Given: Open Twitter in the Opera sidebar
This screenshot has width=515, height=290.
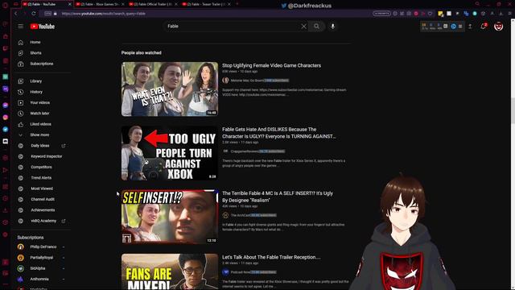Looking at the screenshot, I should [6, 130].
